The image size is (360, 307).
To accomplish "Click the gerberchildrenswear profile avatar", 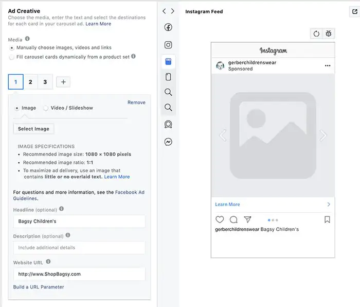I will 220,66.
